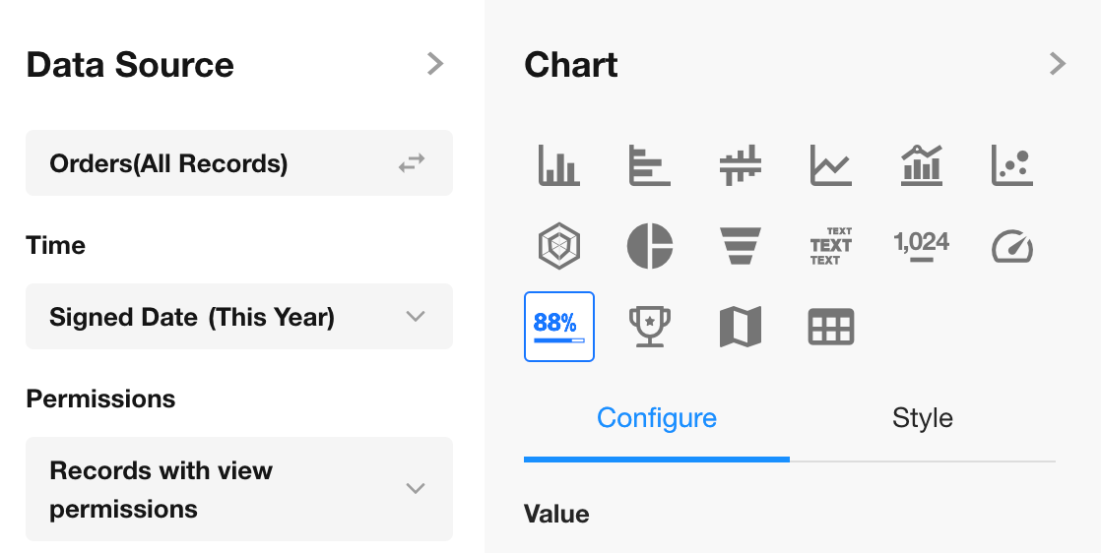The image size is (1101, 553).
Task: Select the combo bar-line chart icon
Action: 922,165
